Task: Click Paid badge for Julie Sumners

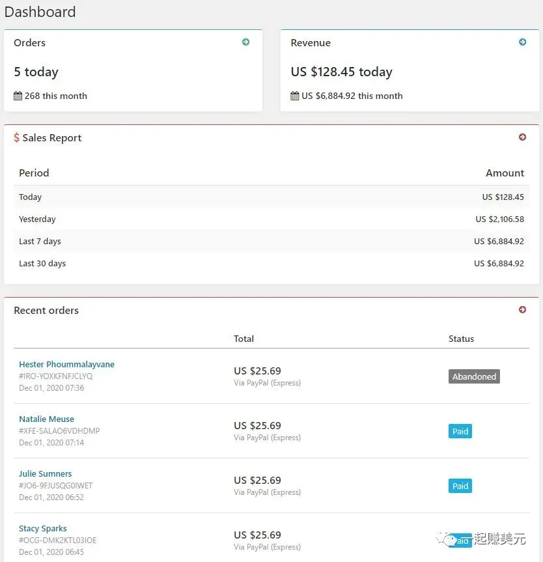Action: pyautogui.click(x=460, y=486)
